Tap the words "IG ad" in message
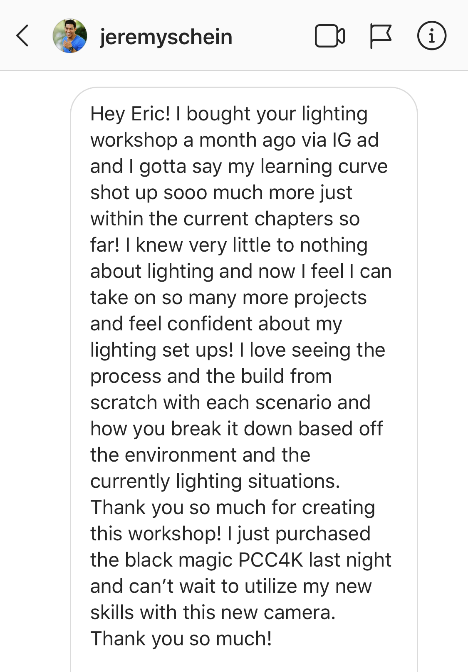 pyautogui.click(x=356, y=140)
